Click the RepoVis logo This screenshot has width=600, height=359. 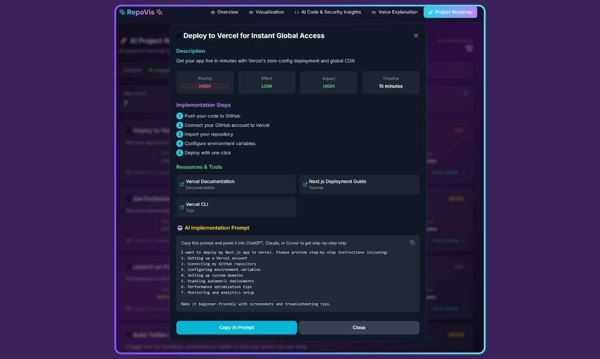coord(141,12)
